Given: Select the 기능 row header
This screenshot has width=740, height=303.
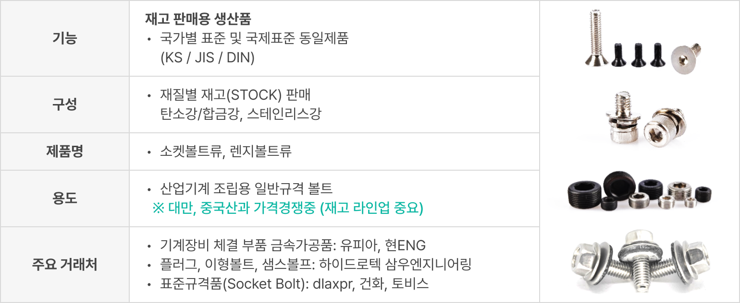Looking at the screenshot, I should click(64, 38).
